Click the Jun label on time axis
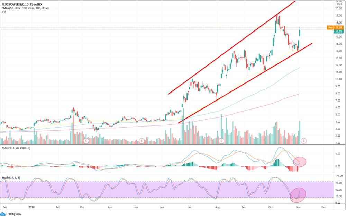 point(162,207)
